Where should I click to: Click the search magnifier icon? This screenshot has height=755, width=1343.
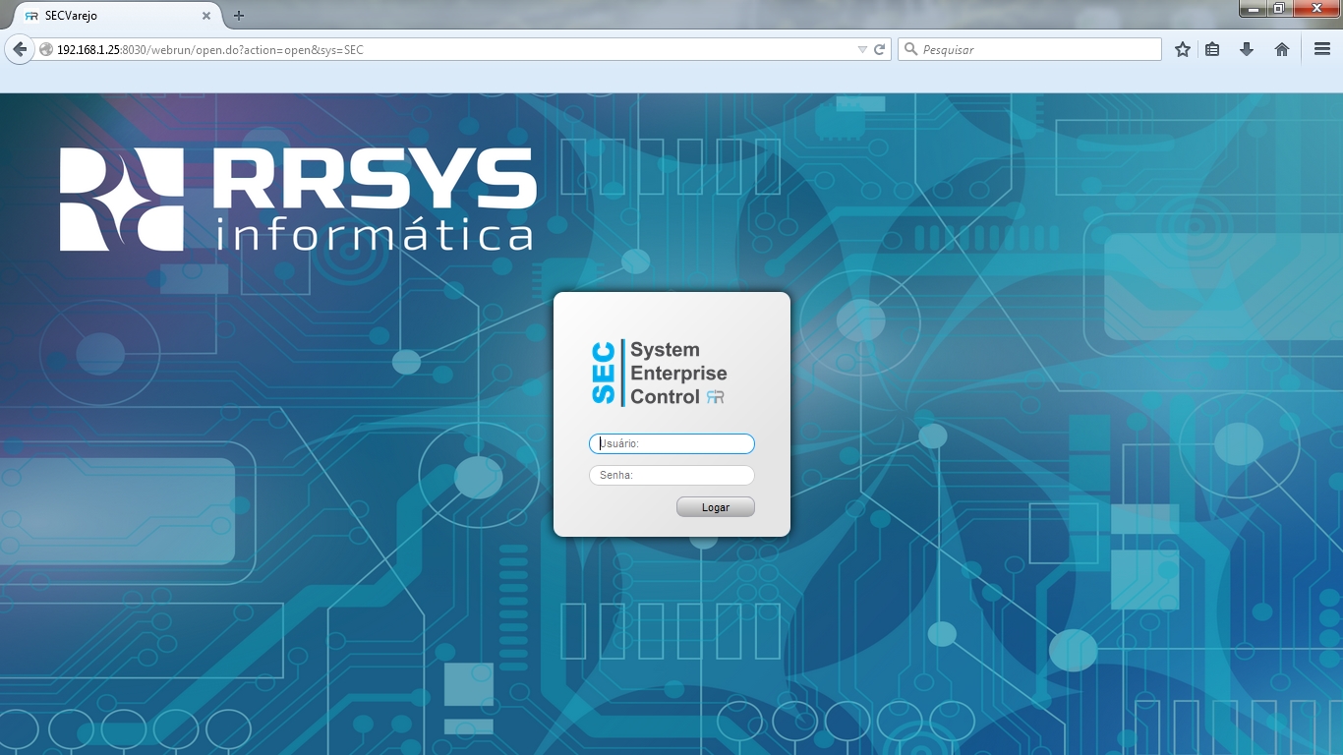click(910, 49)
